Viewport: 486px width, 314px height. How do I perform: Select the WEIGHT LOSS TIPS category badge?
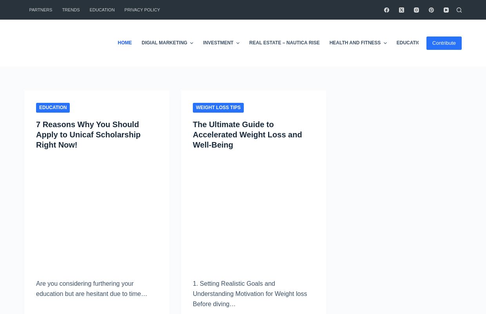218,108
